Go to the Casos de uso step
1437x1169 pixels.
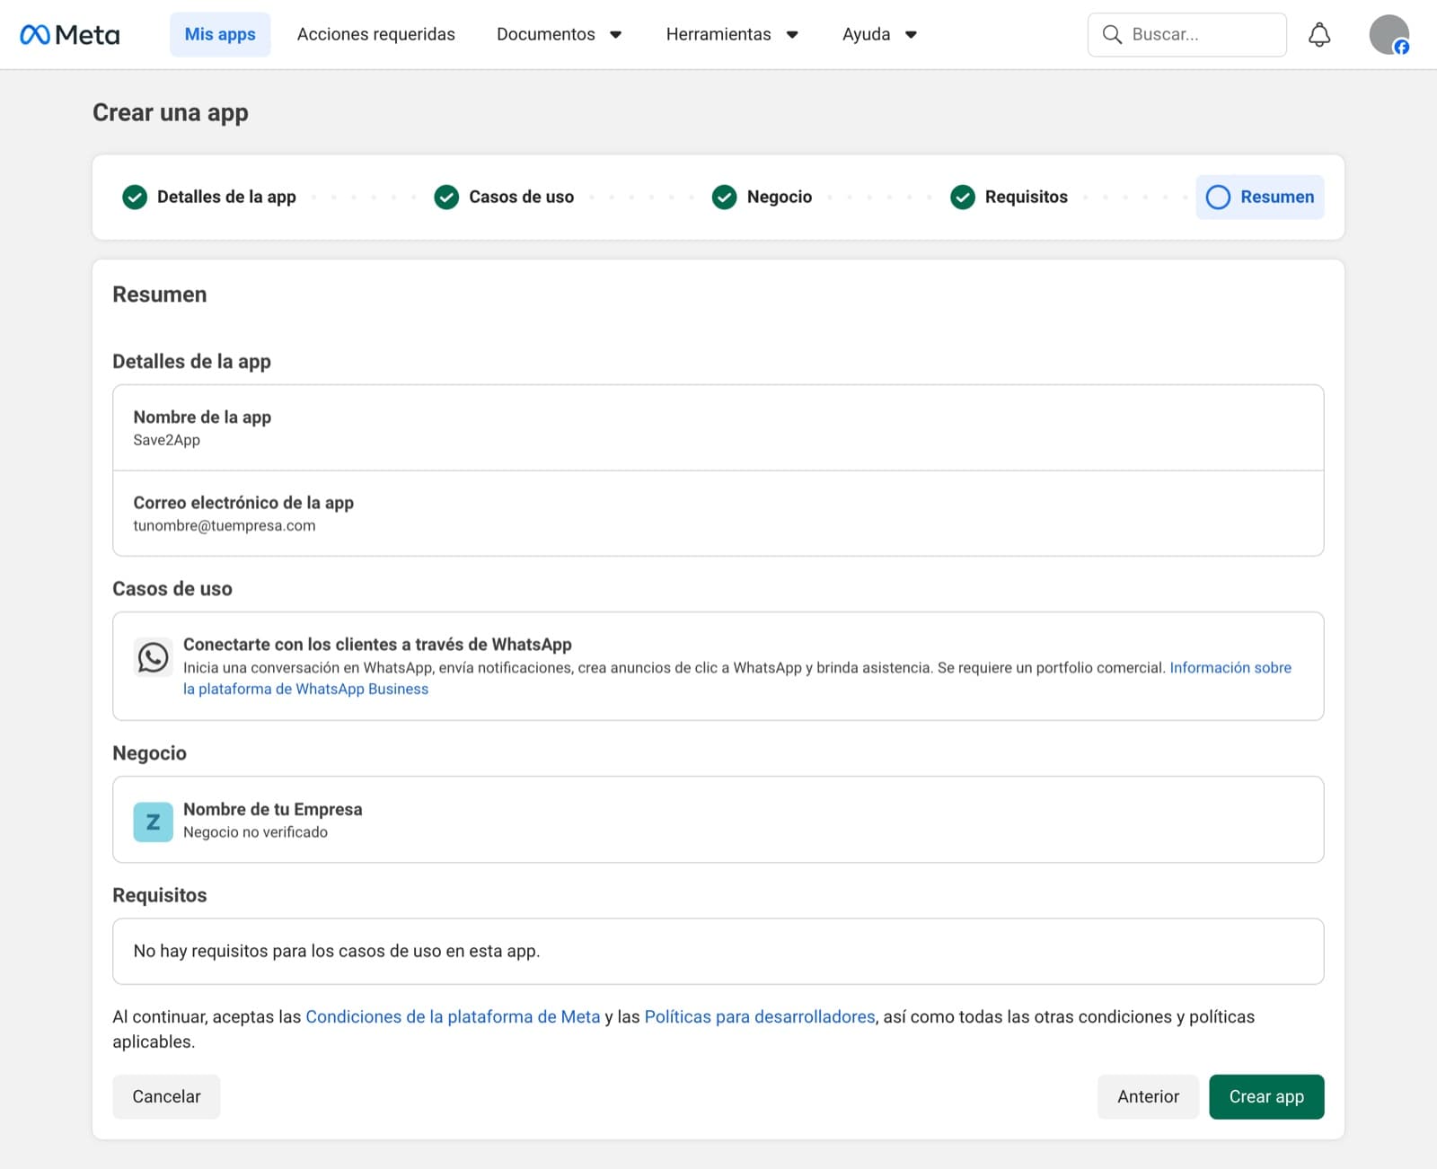pyautogui.click(x=504, y=197)
